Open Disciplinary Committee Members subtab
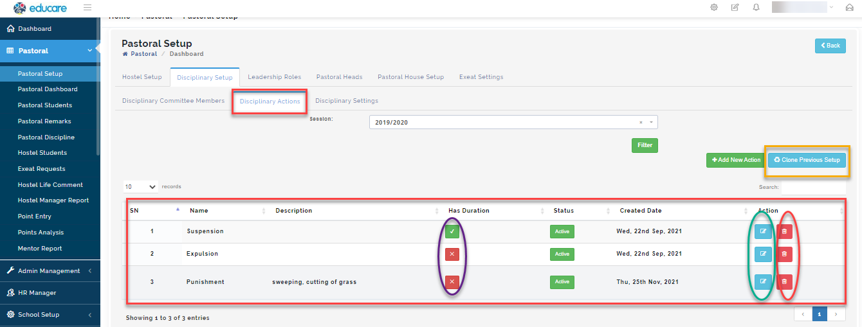 tap(174, 101)
